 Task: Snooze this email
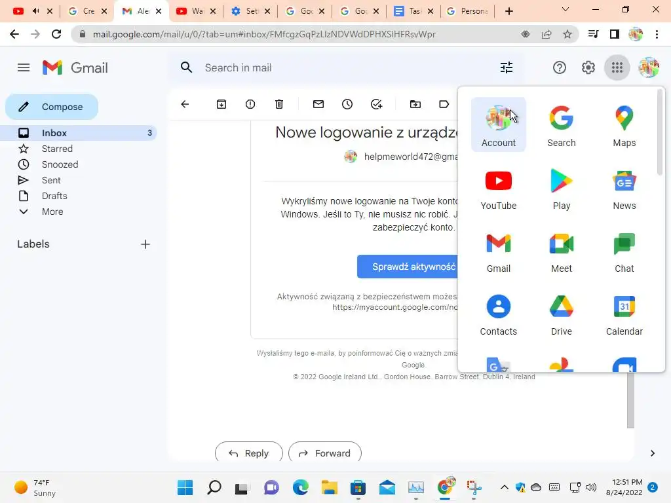347,104
